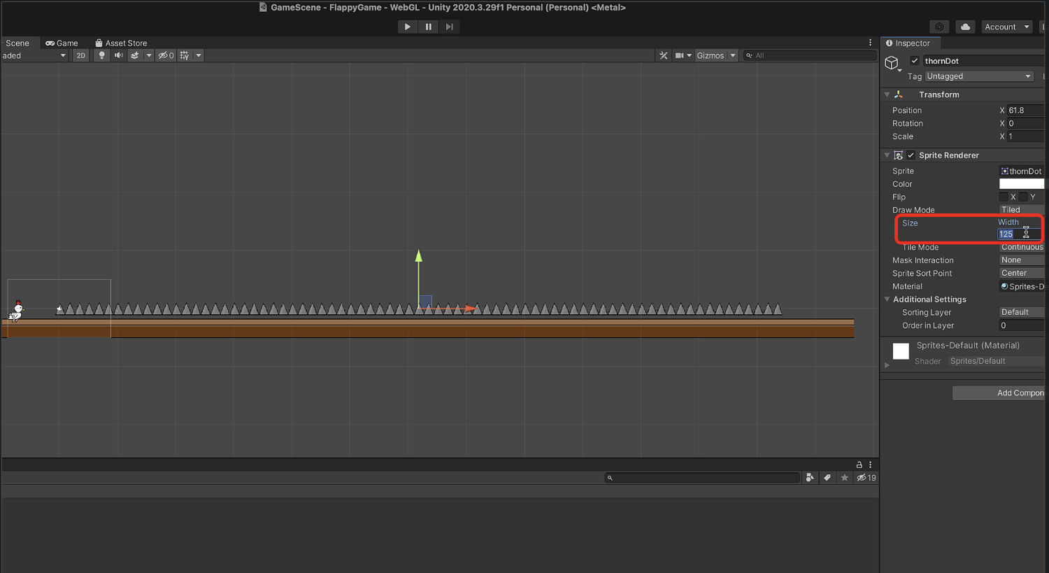Toggle Gizmos button in scene toolbar
Screen dimensions: 1049x573
click(x=711, y=55)
